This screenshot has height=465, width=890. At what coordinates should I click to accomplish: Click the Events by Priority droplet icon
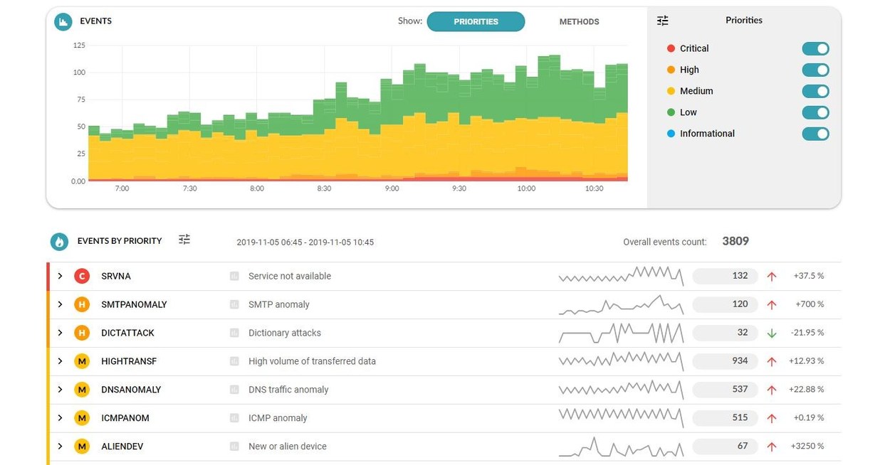tap(60, 240)
